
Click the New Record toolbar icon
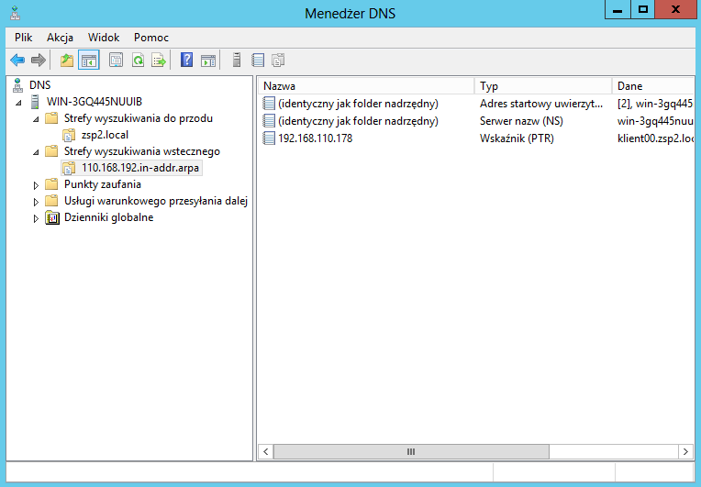(x=258, y=61)
